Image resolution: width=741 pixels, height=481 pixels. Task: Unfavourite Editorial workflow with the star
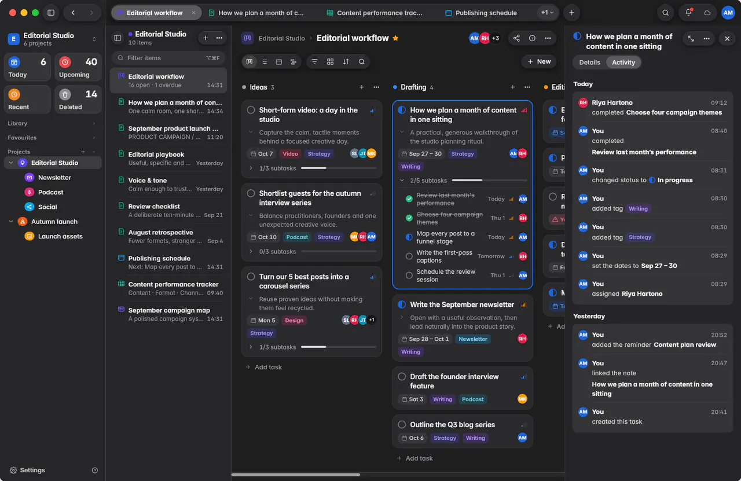[395, 38]
